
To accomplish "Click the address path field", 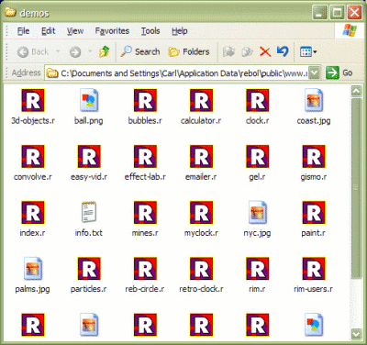I will tap(183, 73).
